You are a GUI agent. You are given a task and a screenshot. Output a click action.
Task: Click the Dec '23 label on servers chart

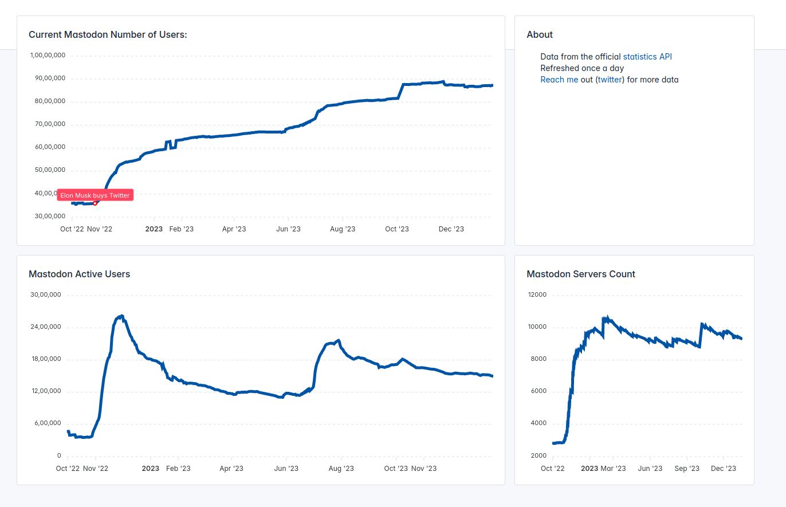pyautogui.click(x=724, y=469)
